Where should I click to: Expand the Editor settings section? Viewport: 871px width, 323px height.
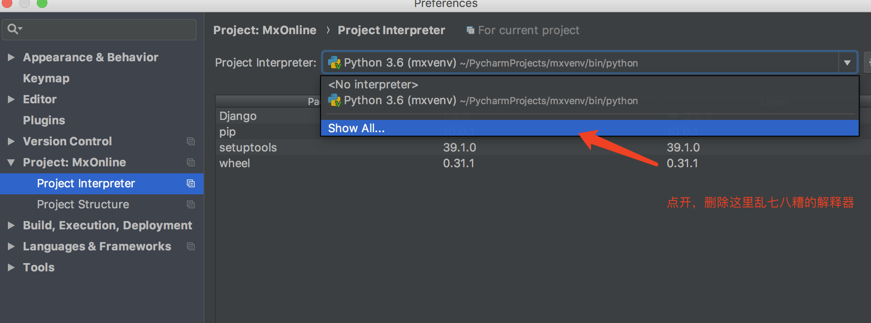(x=11, y=99)
